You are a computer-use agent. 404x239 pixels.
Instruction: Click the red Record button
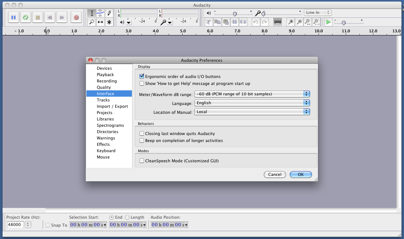[76, 17]
